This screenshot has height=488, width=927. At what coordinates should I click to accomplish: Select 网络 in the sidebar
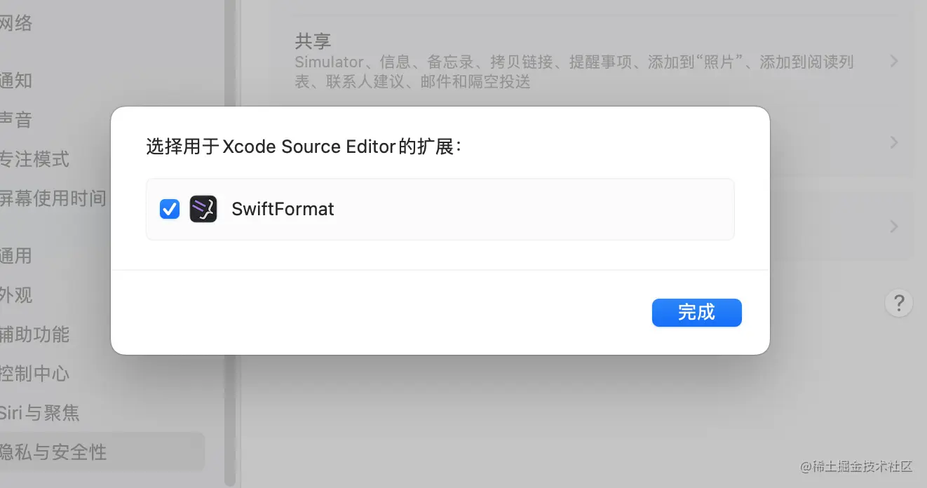(x=16, y=23)
